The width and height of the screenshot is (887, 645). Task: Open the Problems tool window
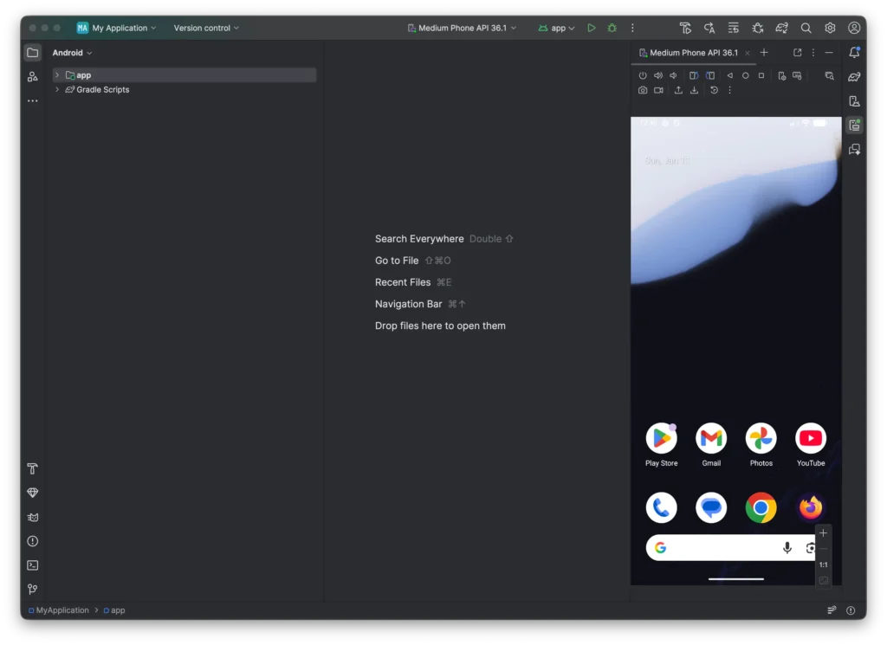[32, 541]
